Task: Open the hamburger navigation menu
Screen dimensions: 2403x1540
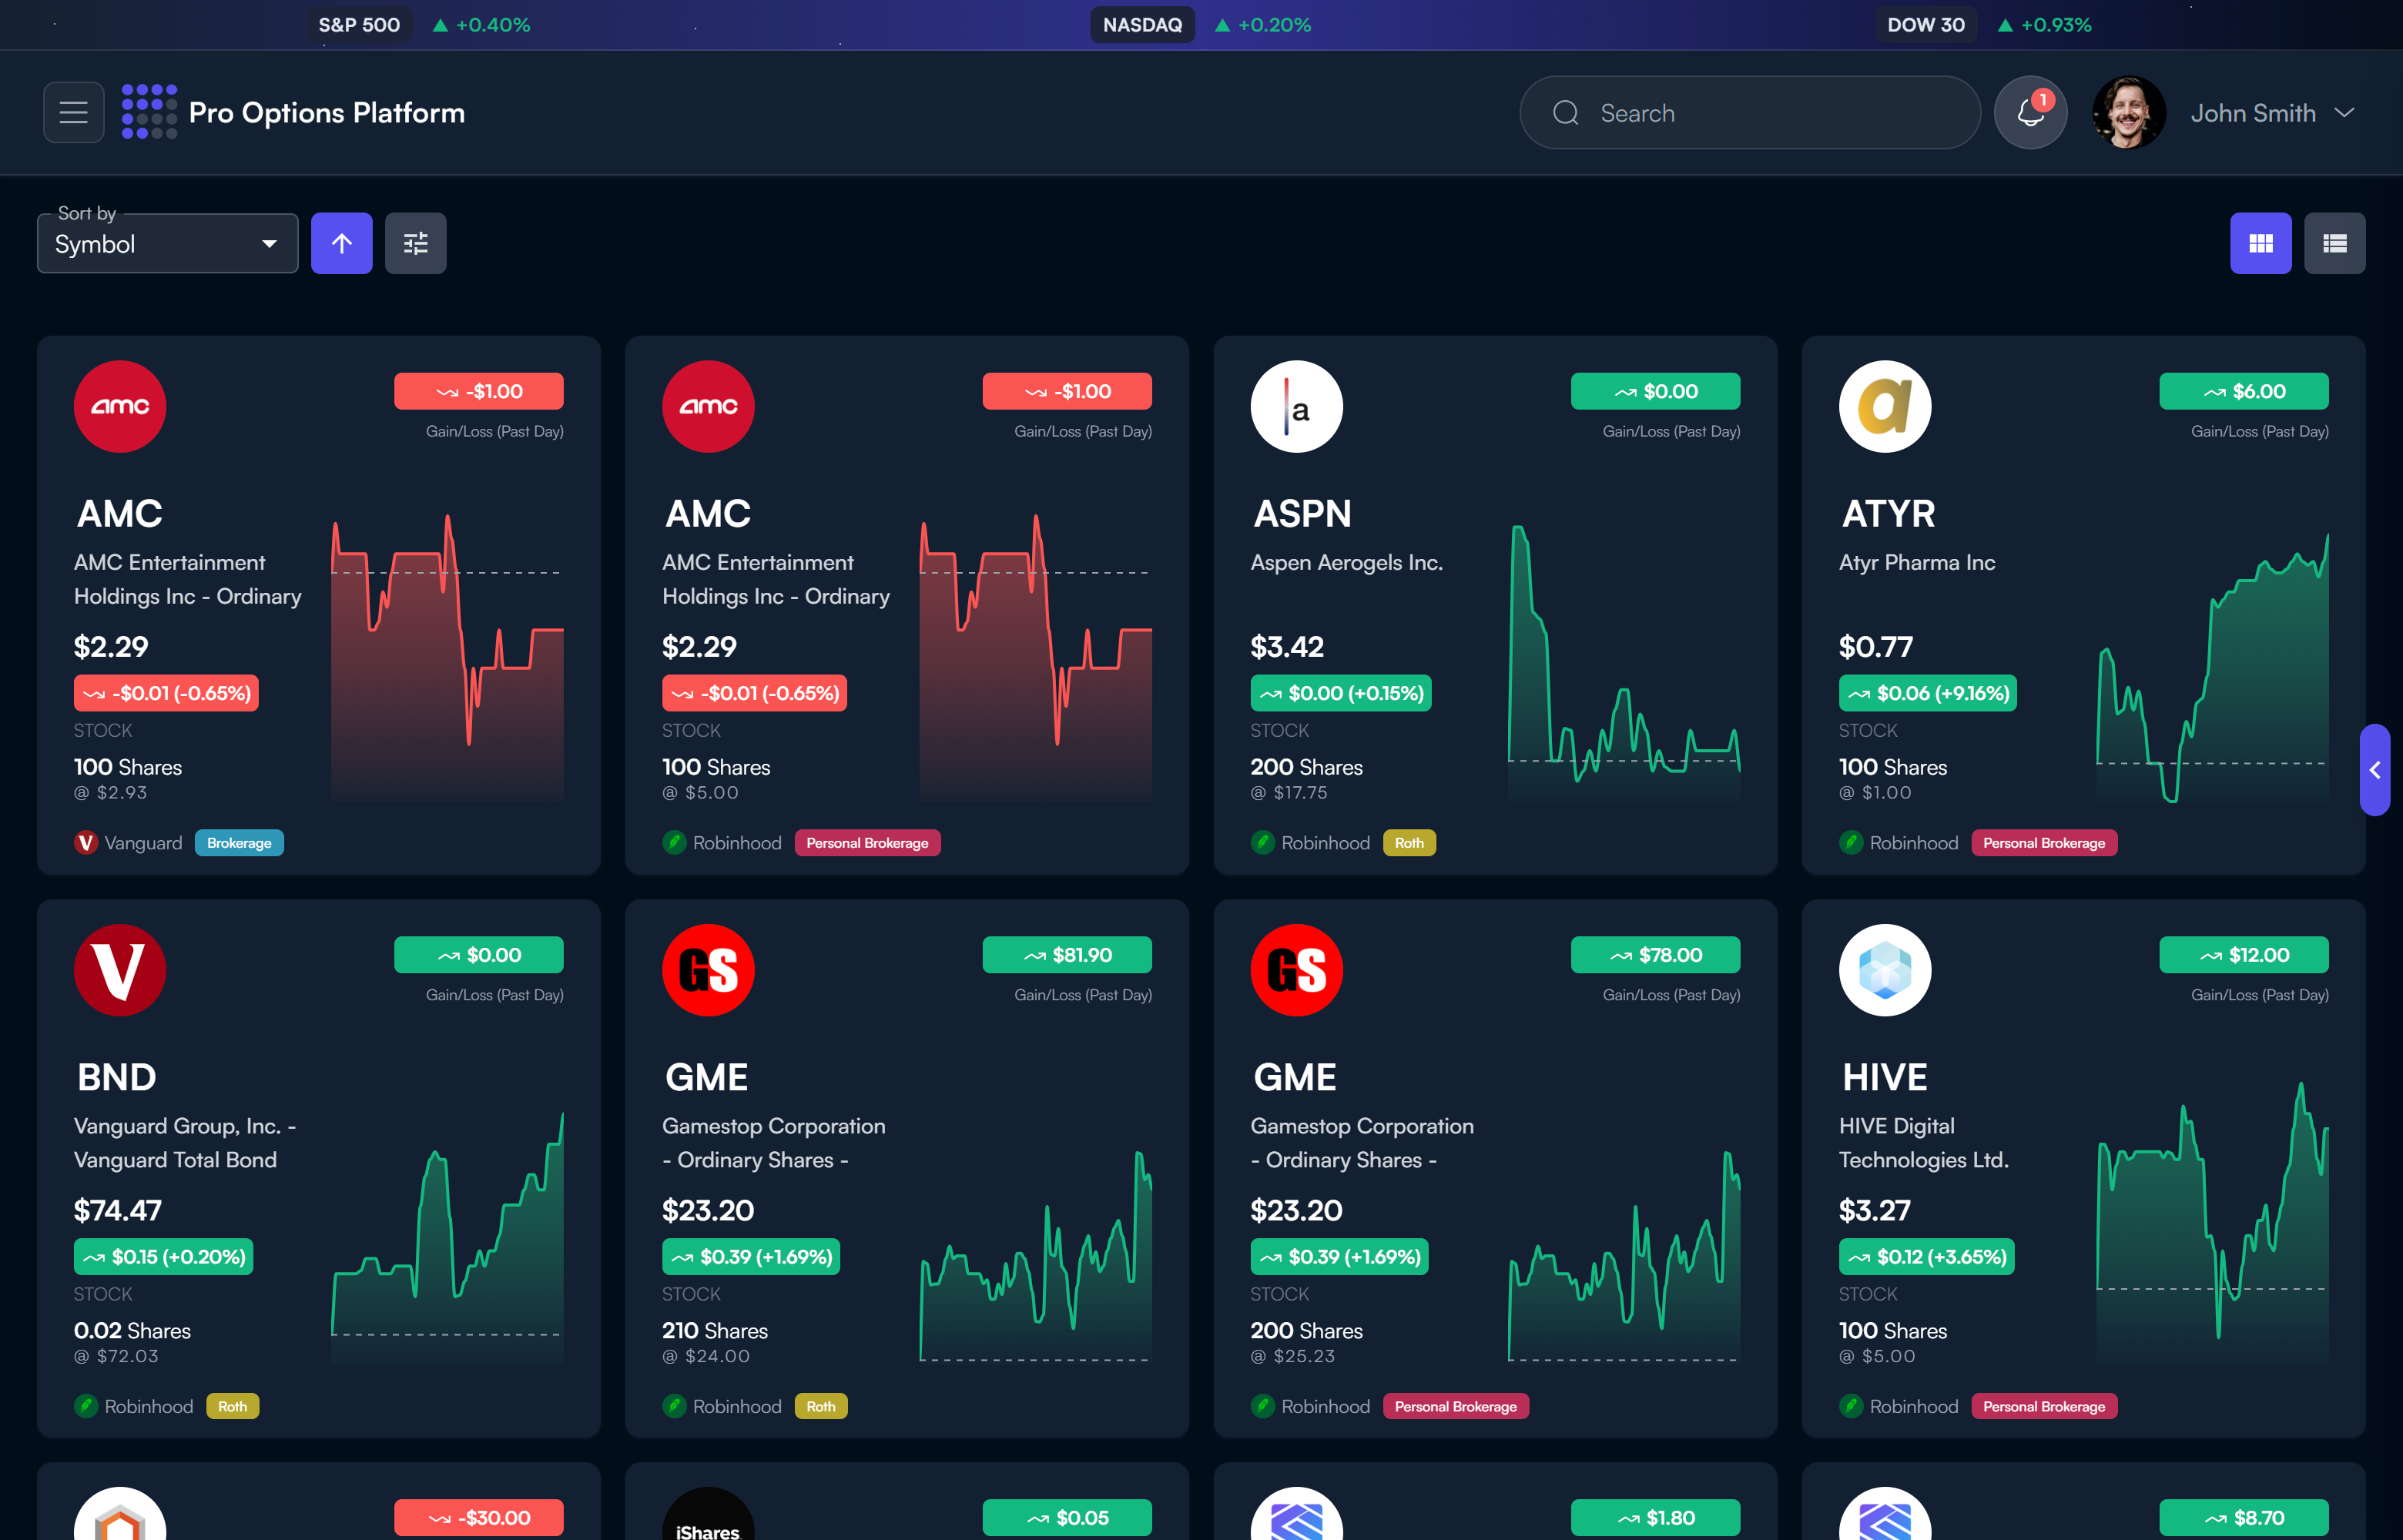Action: (73, 112)
